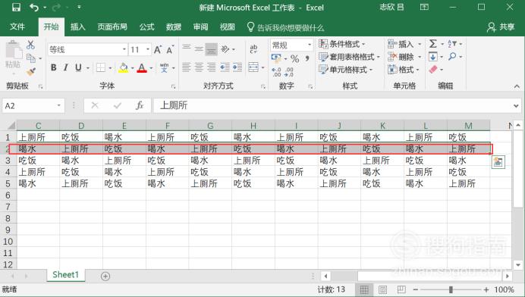Viewport: 525px width, 297px height.
Task: Open the number format dropdown (常规)
Action: pos(310,45)
